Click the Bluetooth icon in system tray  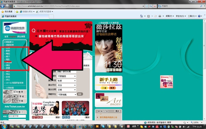coord(161,127)
